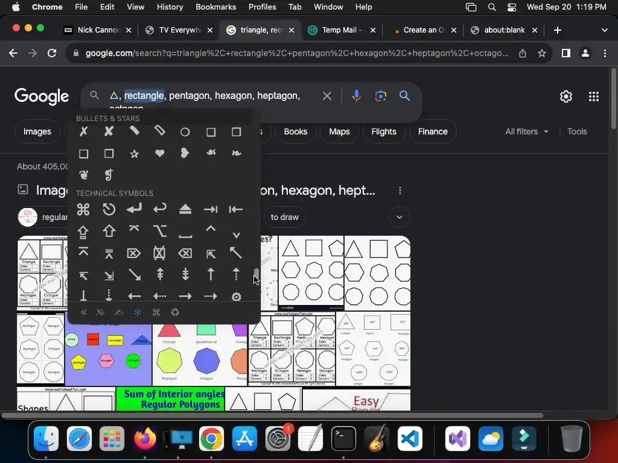Switch to the Temp Mail tab
Viewport: 618px width, 463px height.
[x=342, y=30]
